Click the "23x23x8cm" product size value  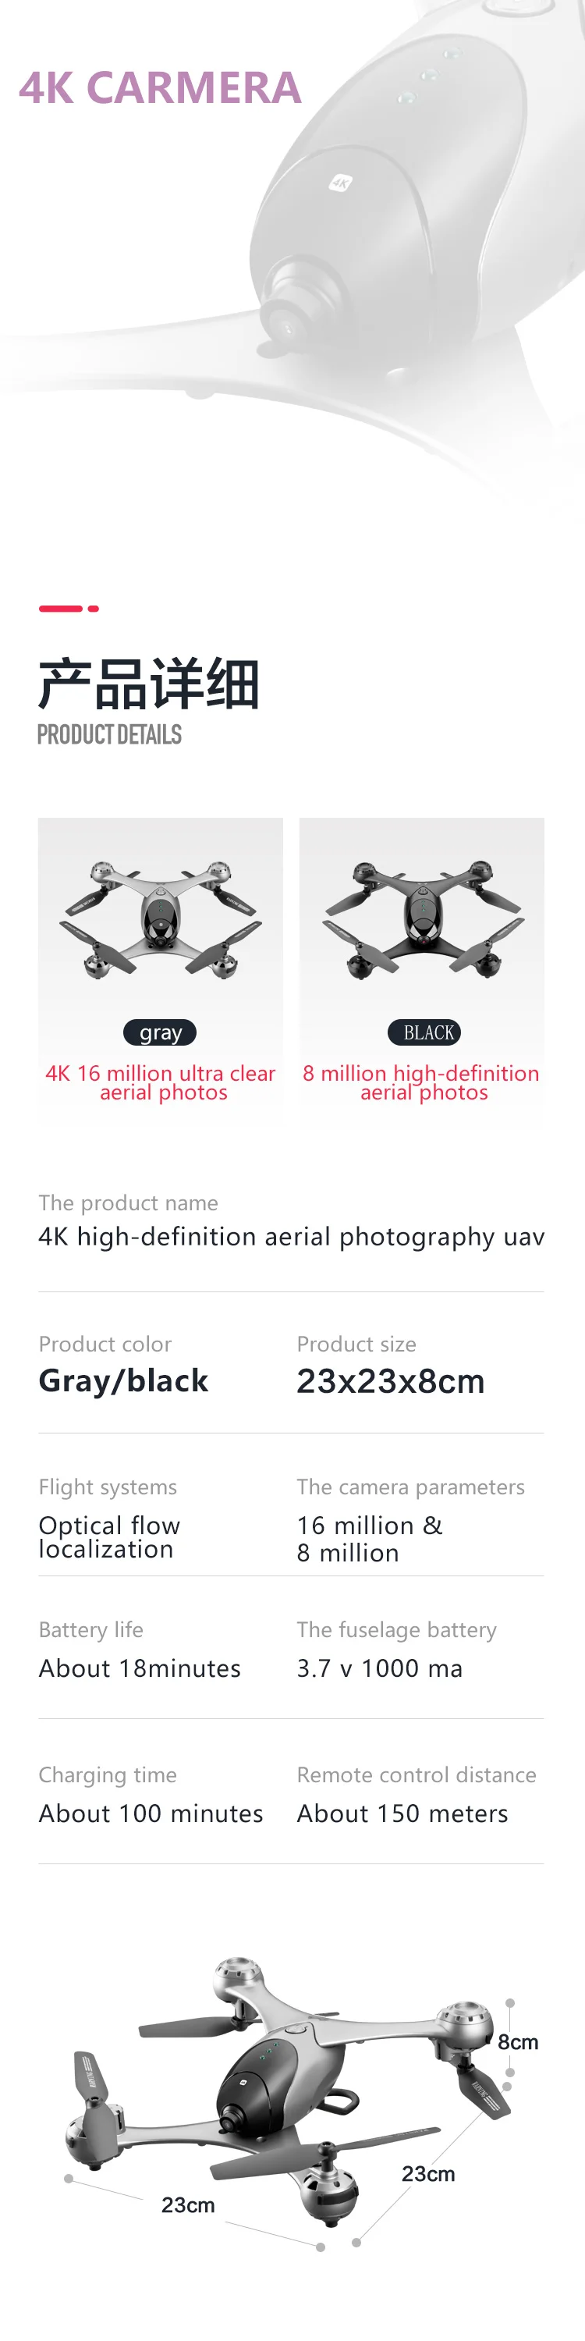tap(391, 1381)
